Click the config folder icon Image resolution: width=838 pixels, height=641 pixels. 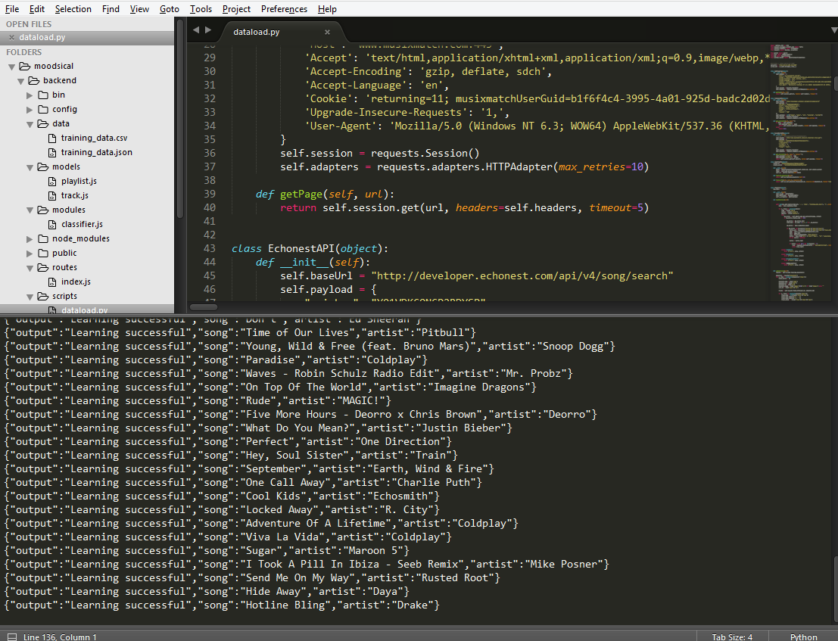42,109
